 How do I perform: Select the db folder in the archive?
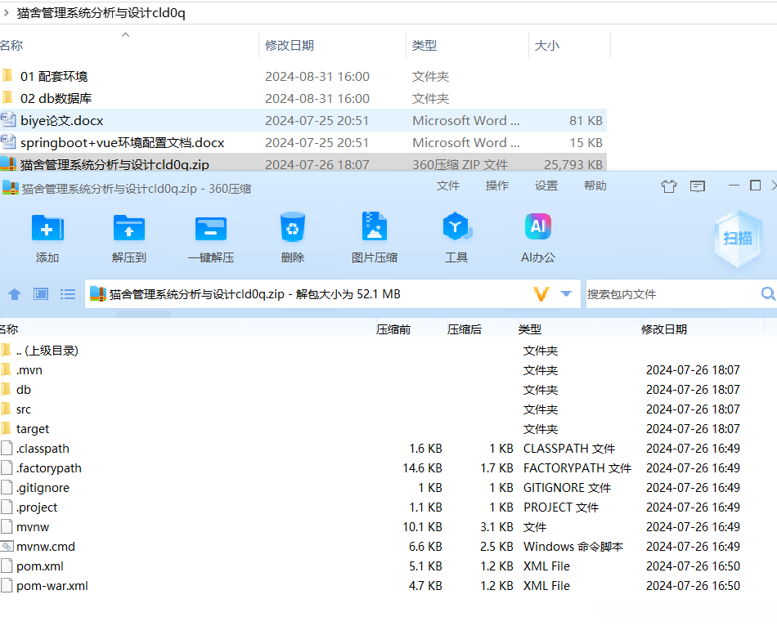coord(388,390)
